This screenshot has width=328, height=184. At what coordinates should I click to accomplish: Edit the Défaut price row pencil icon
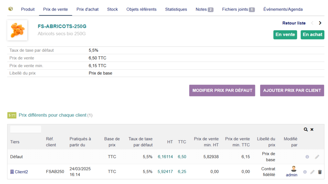pyautogui.click(x=317, y=157)
